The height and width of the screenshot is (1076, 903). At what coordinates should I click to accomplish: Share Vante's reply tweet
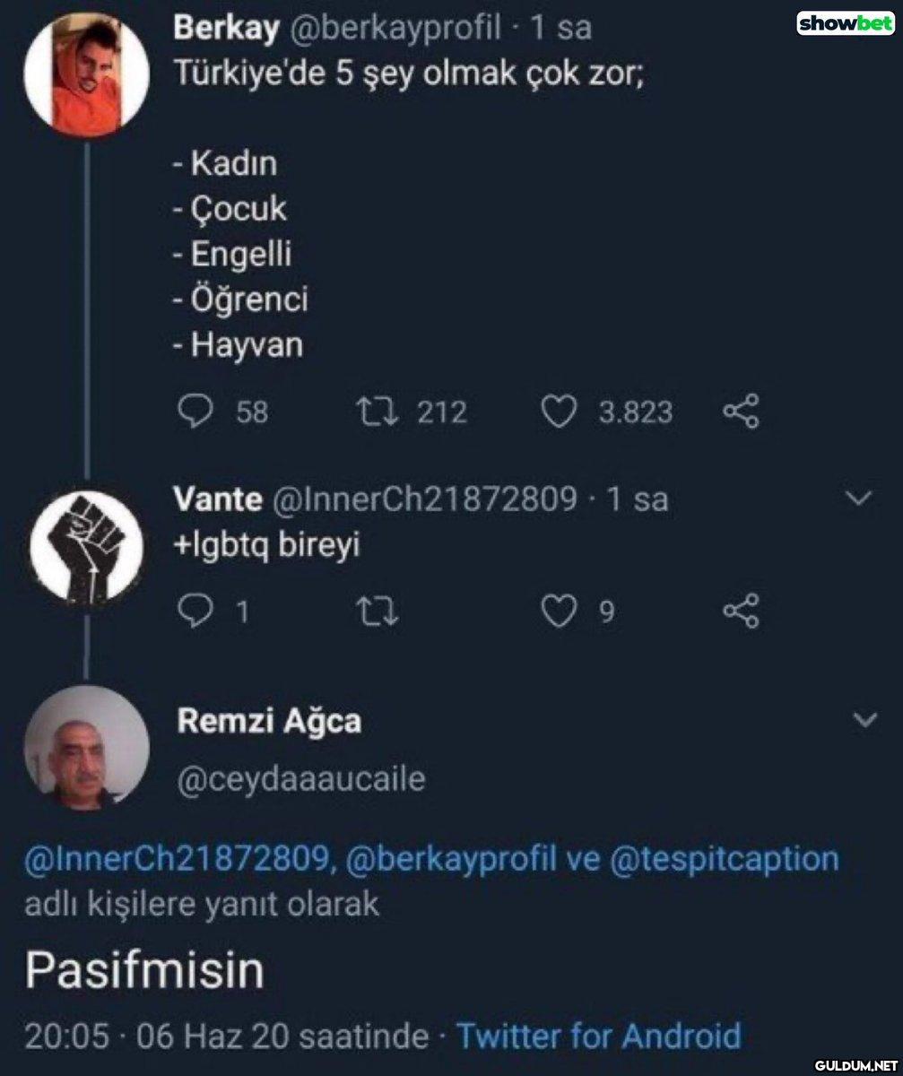[742, 611]
